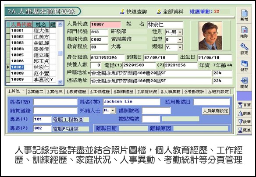The image size is (256, 177).
Task: Click the 人員類別設定 button
Action: pyautogui.click(x=215, y=111)
